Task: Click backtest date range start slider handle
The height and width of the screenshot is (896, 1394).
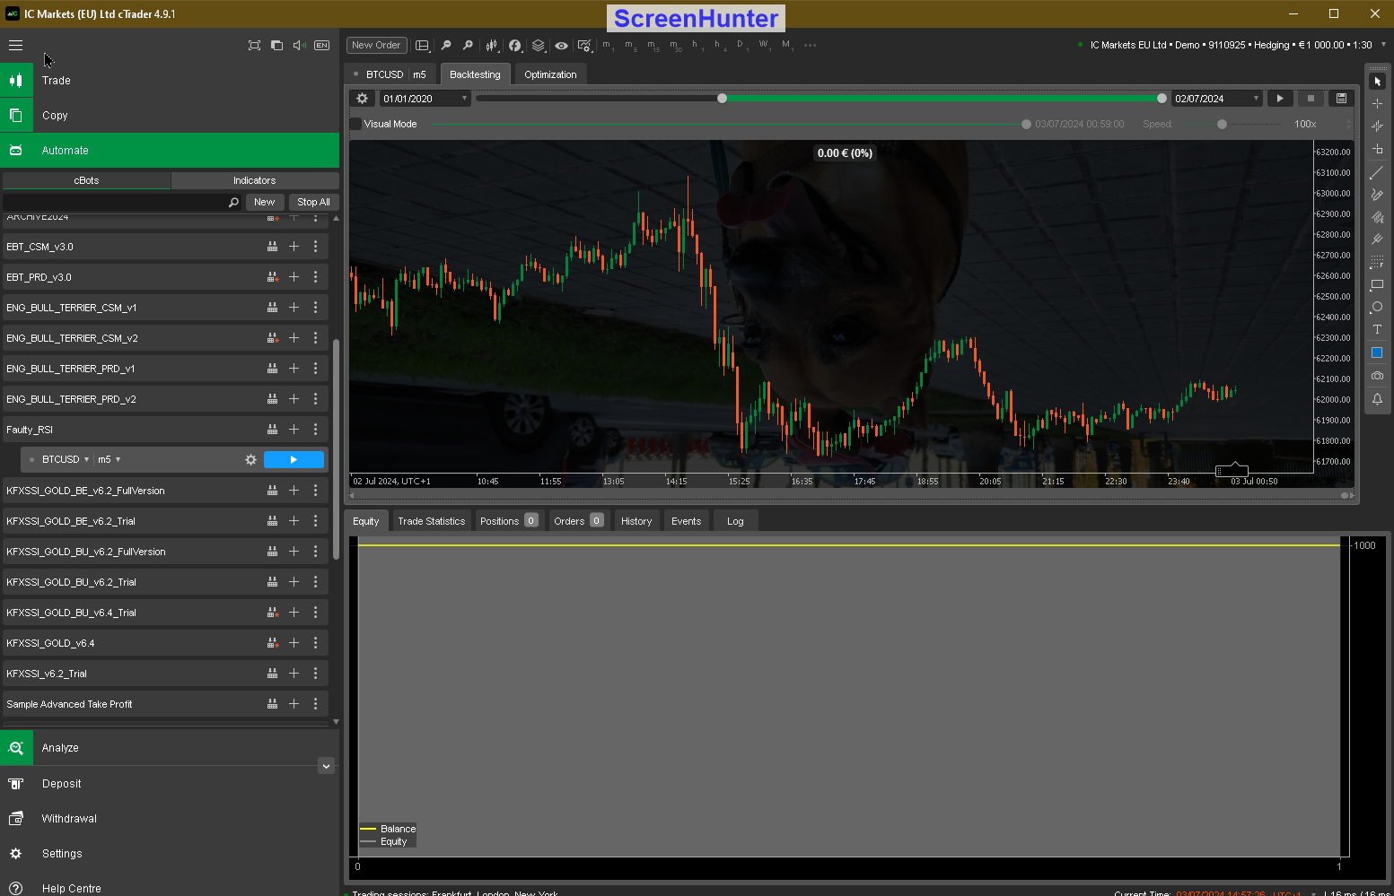Action: [x=722, y=99]
